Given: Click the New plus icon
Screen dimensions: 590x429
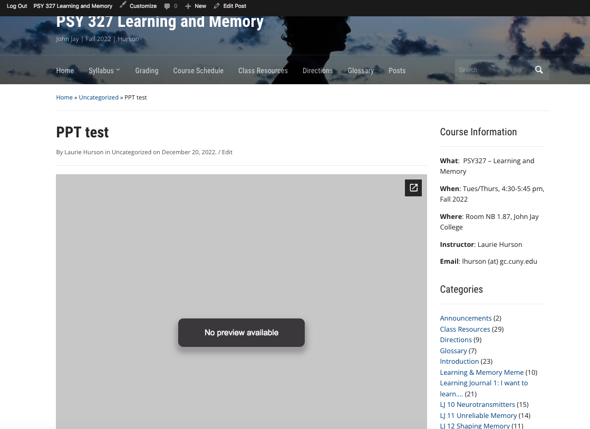Looking at the screenshot, I should pyautogui.click(x=188, y=6).
